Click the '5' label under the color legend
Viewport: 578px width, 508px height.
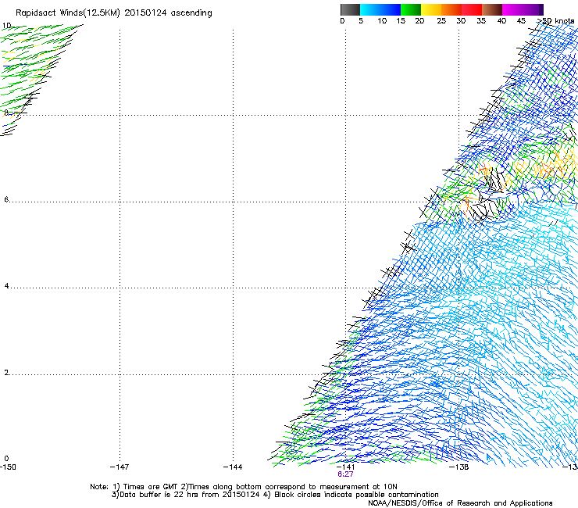(x=361, y=21)
